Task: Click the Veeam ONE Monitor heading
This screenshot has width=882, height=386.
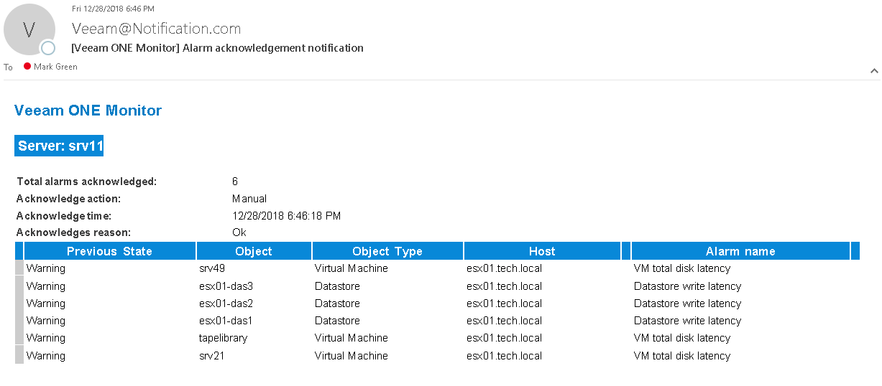Action: 88,110
